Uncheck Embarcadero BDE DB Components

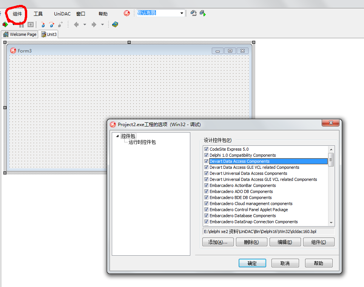[206, 198]
